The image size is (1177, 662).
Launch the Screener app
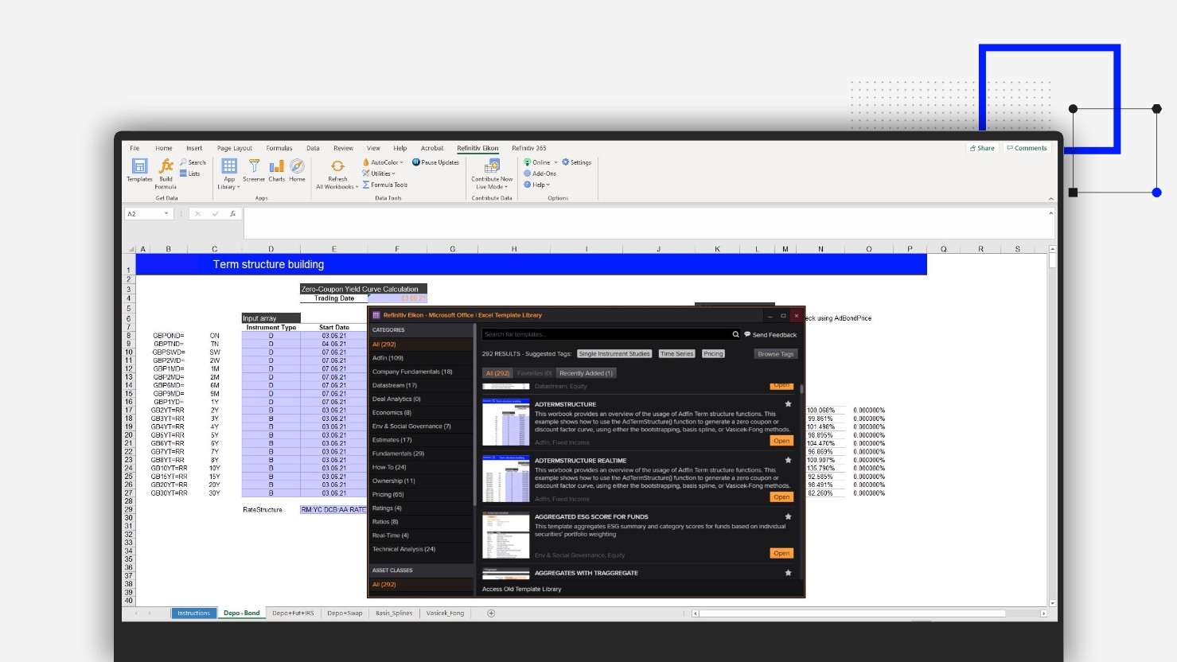click(254, 170)
